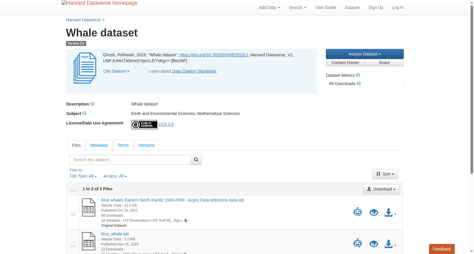Screen dimensions: 474x254
Task: Go to Harvard Dataverse breadcrumb link
Action: (83, 20)
